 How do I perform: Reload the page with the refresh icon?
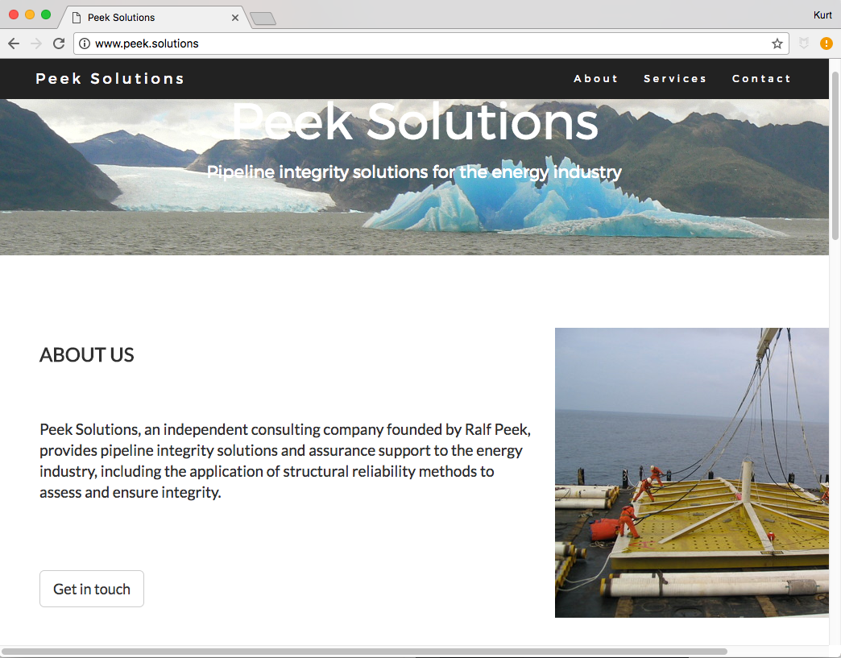pyautogui.click(x=59, y=43)
